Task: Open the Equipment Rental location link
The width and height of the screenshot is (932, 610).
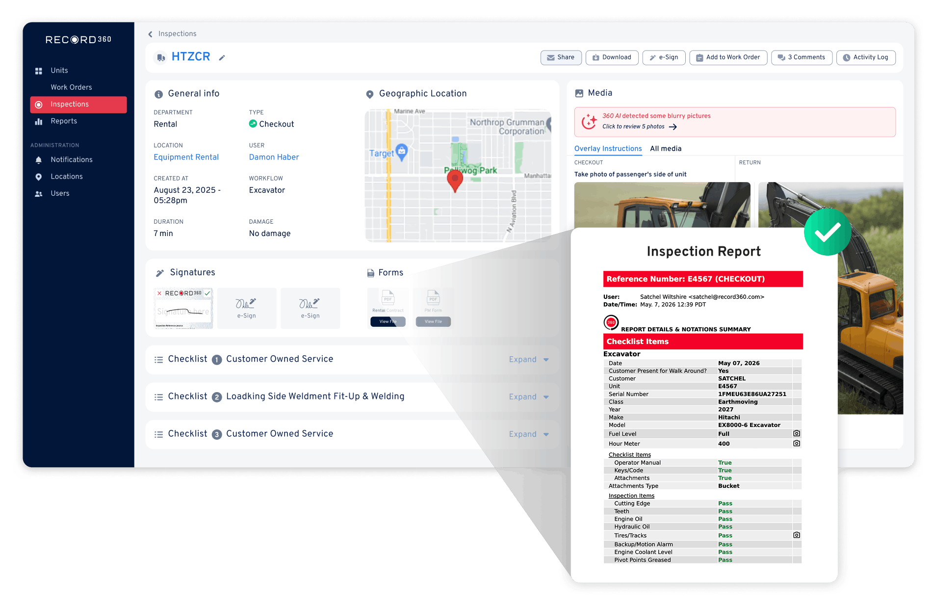Action: coord(186,158)
